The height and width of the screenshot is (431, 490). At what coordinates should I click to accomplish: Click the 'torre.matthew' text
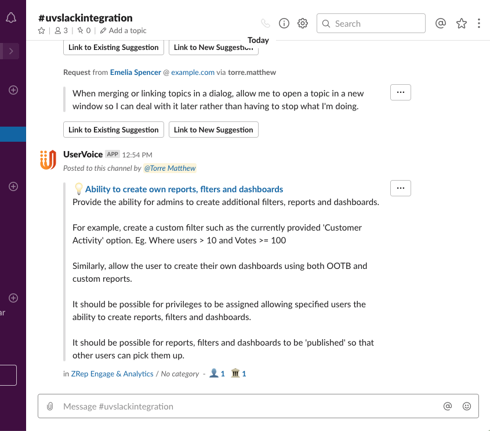pyautogui.click(x=252, y=72)
